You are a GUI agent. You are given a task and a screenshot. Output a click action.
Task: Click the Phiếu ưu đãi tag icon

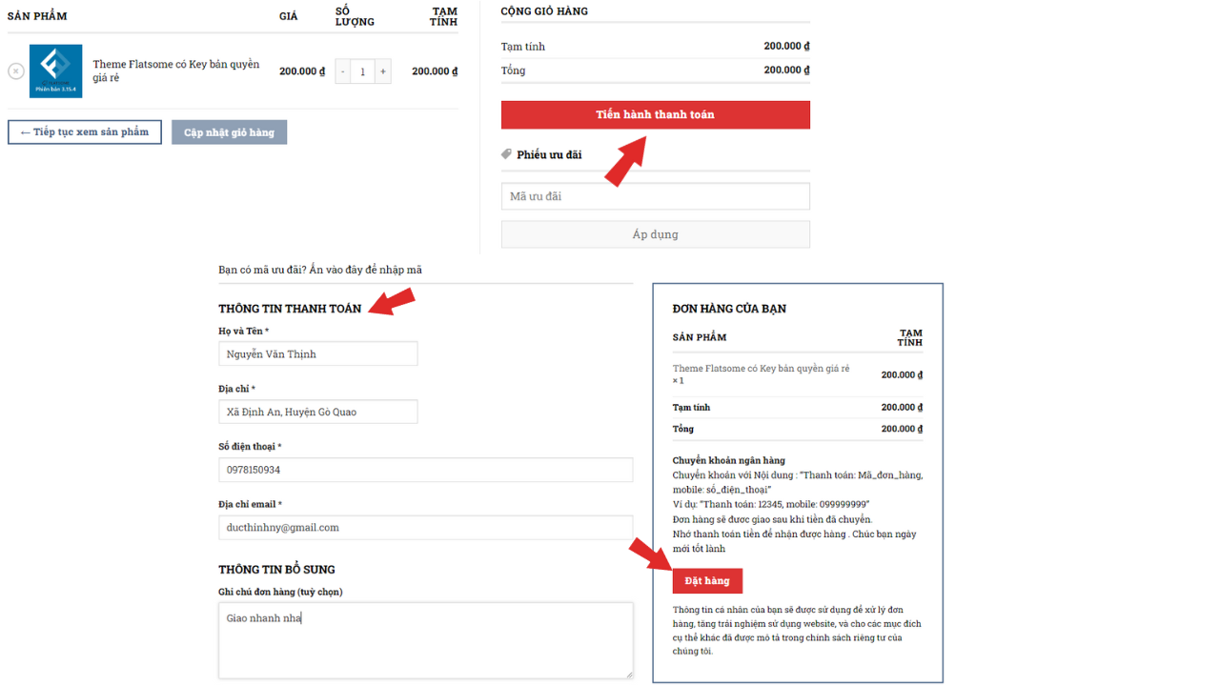pos(506,154)
